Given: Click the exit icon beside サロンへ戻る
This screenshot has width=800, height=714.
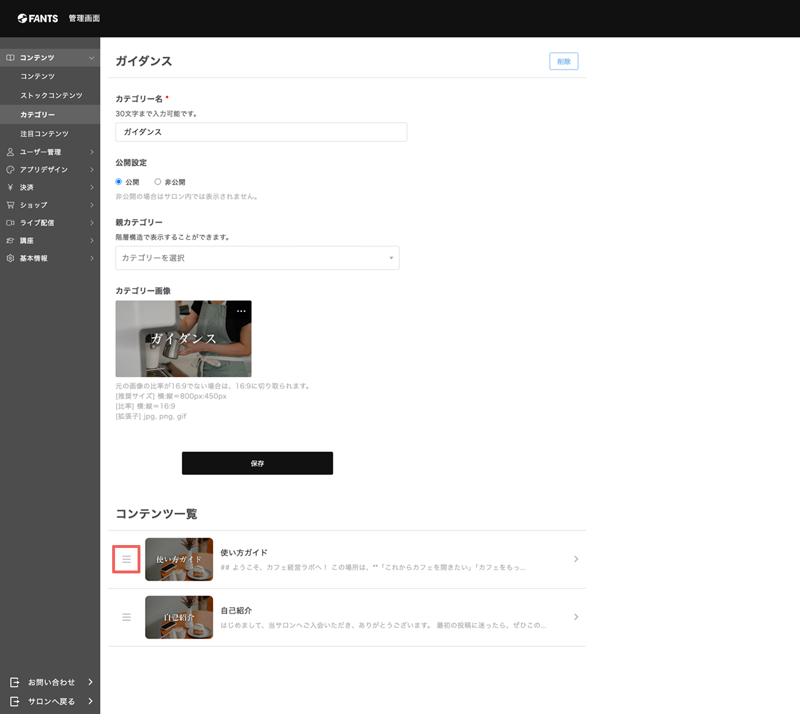Looking at the screenshot, I should click(15, 701).
